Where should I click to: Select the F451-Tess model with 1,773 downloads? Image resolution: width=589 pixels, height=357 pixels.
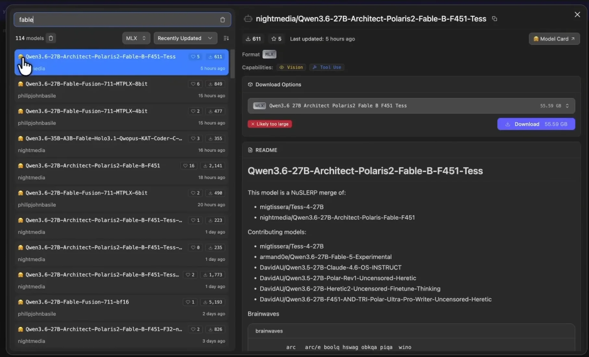[121, 280]
